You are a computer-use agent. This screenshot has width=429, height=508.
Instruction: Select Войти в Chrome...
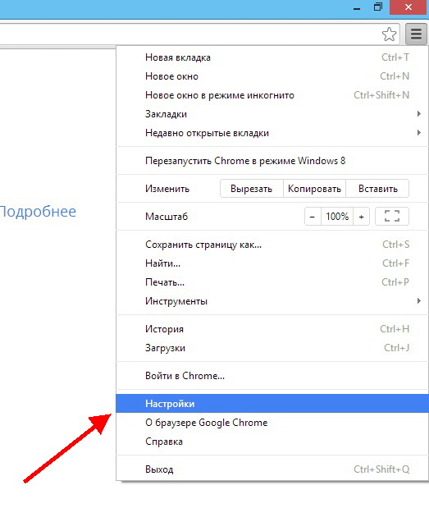click(x=272, y=376)
